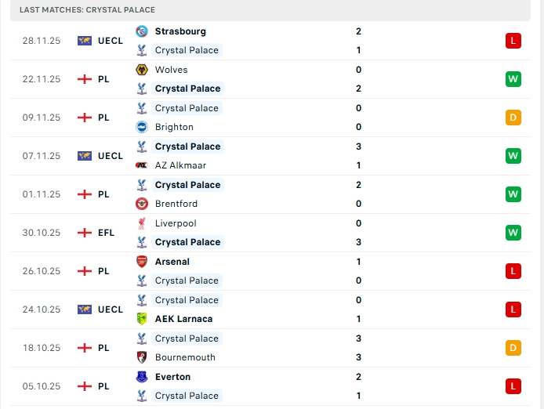Click the Bournemouth club logo
Screen dimensions: 544x409
click(142, 357)
